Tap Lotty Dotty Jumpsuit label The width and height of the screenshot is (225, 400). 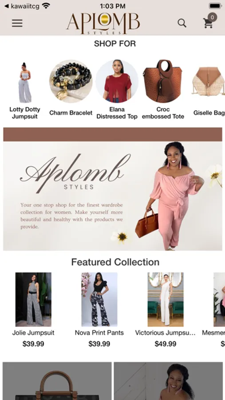(x=25, y=113)
